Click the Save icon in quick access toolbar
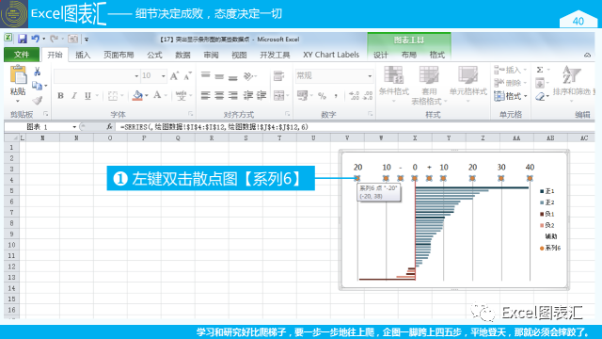This screenshot has width=602, height=339. coord(23,39)
